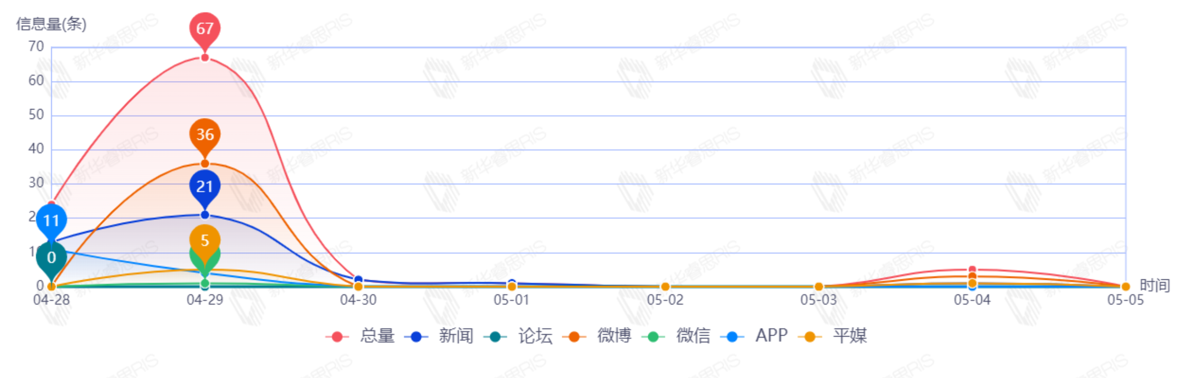1193x378 pixels.
Task: Select the red 总量 peak point on 04-29
Action: (205, 58)
